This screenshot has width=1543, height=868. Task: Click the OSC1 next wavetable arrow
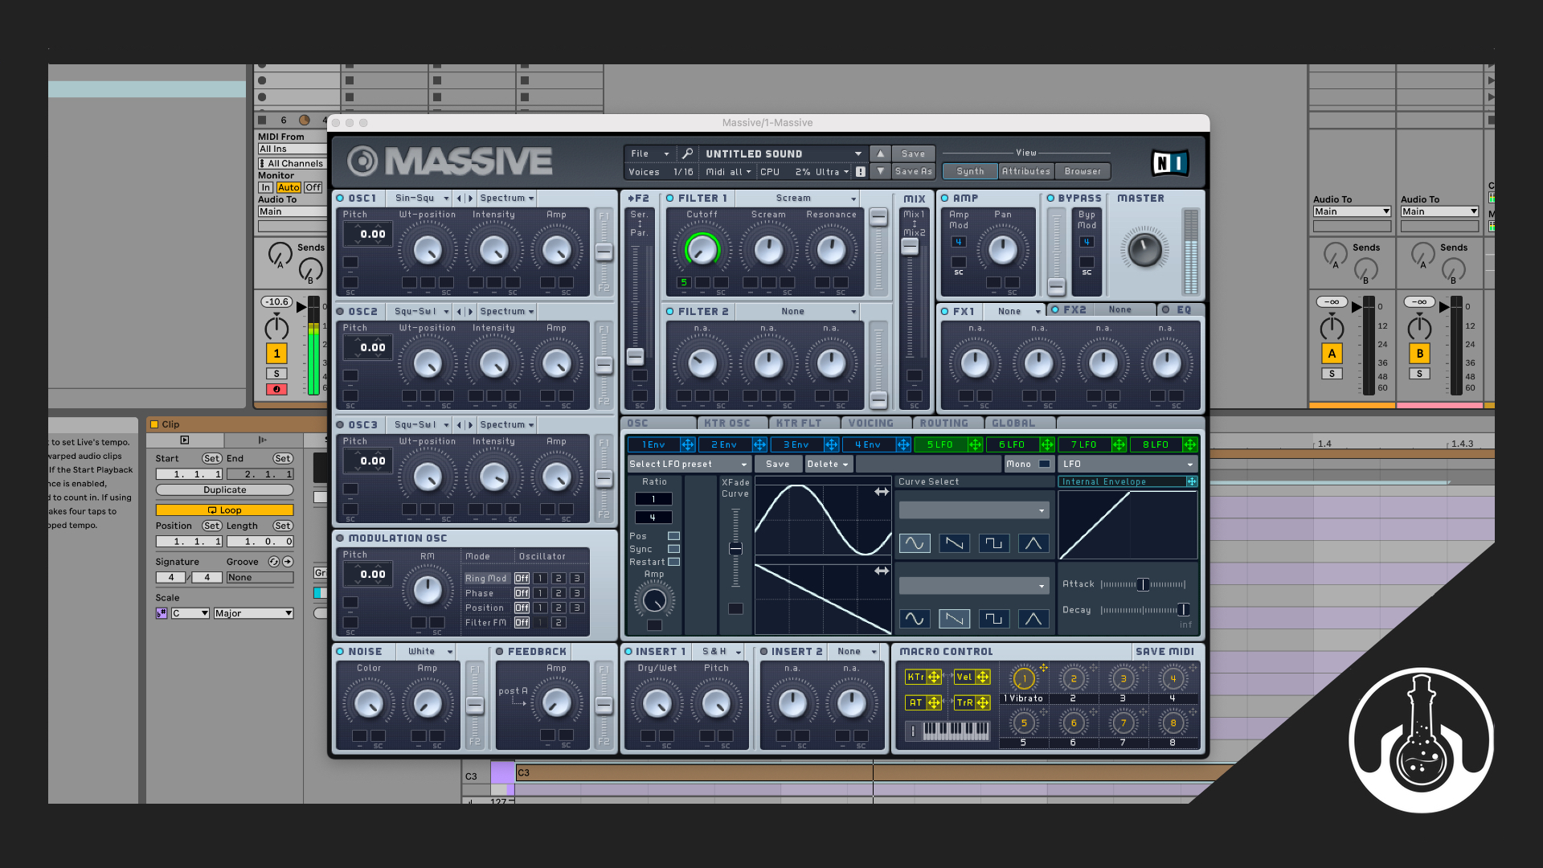tap(471, 199)
